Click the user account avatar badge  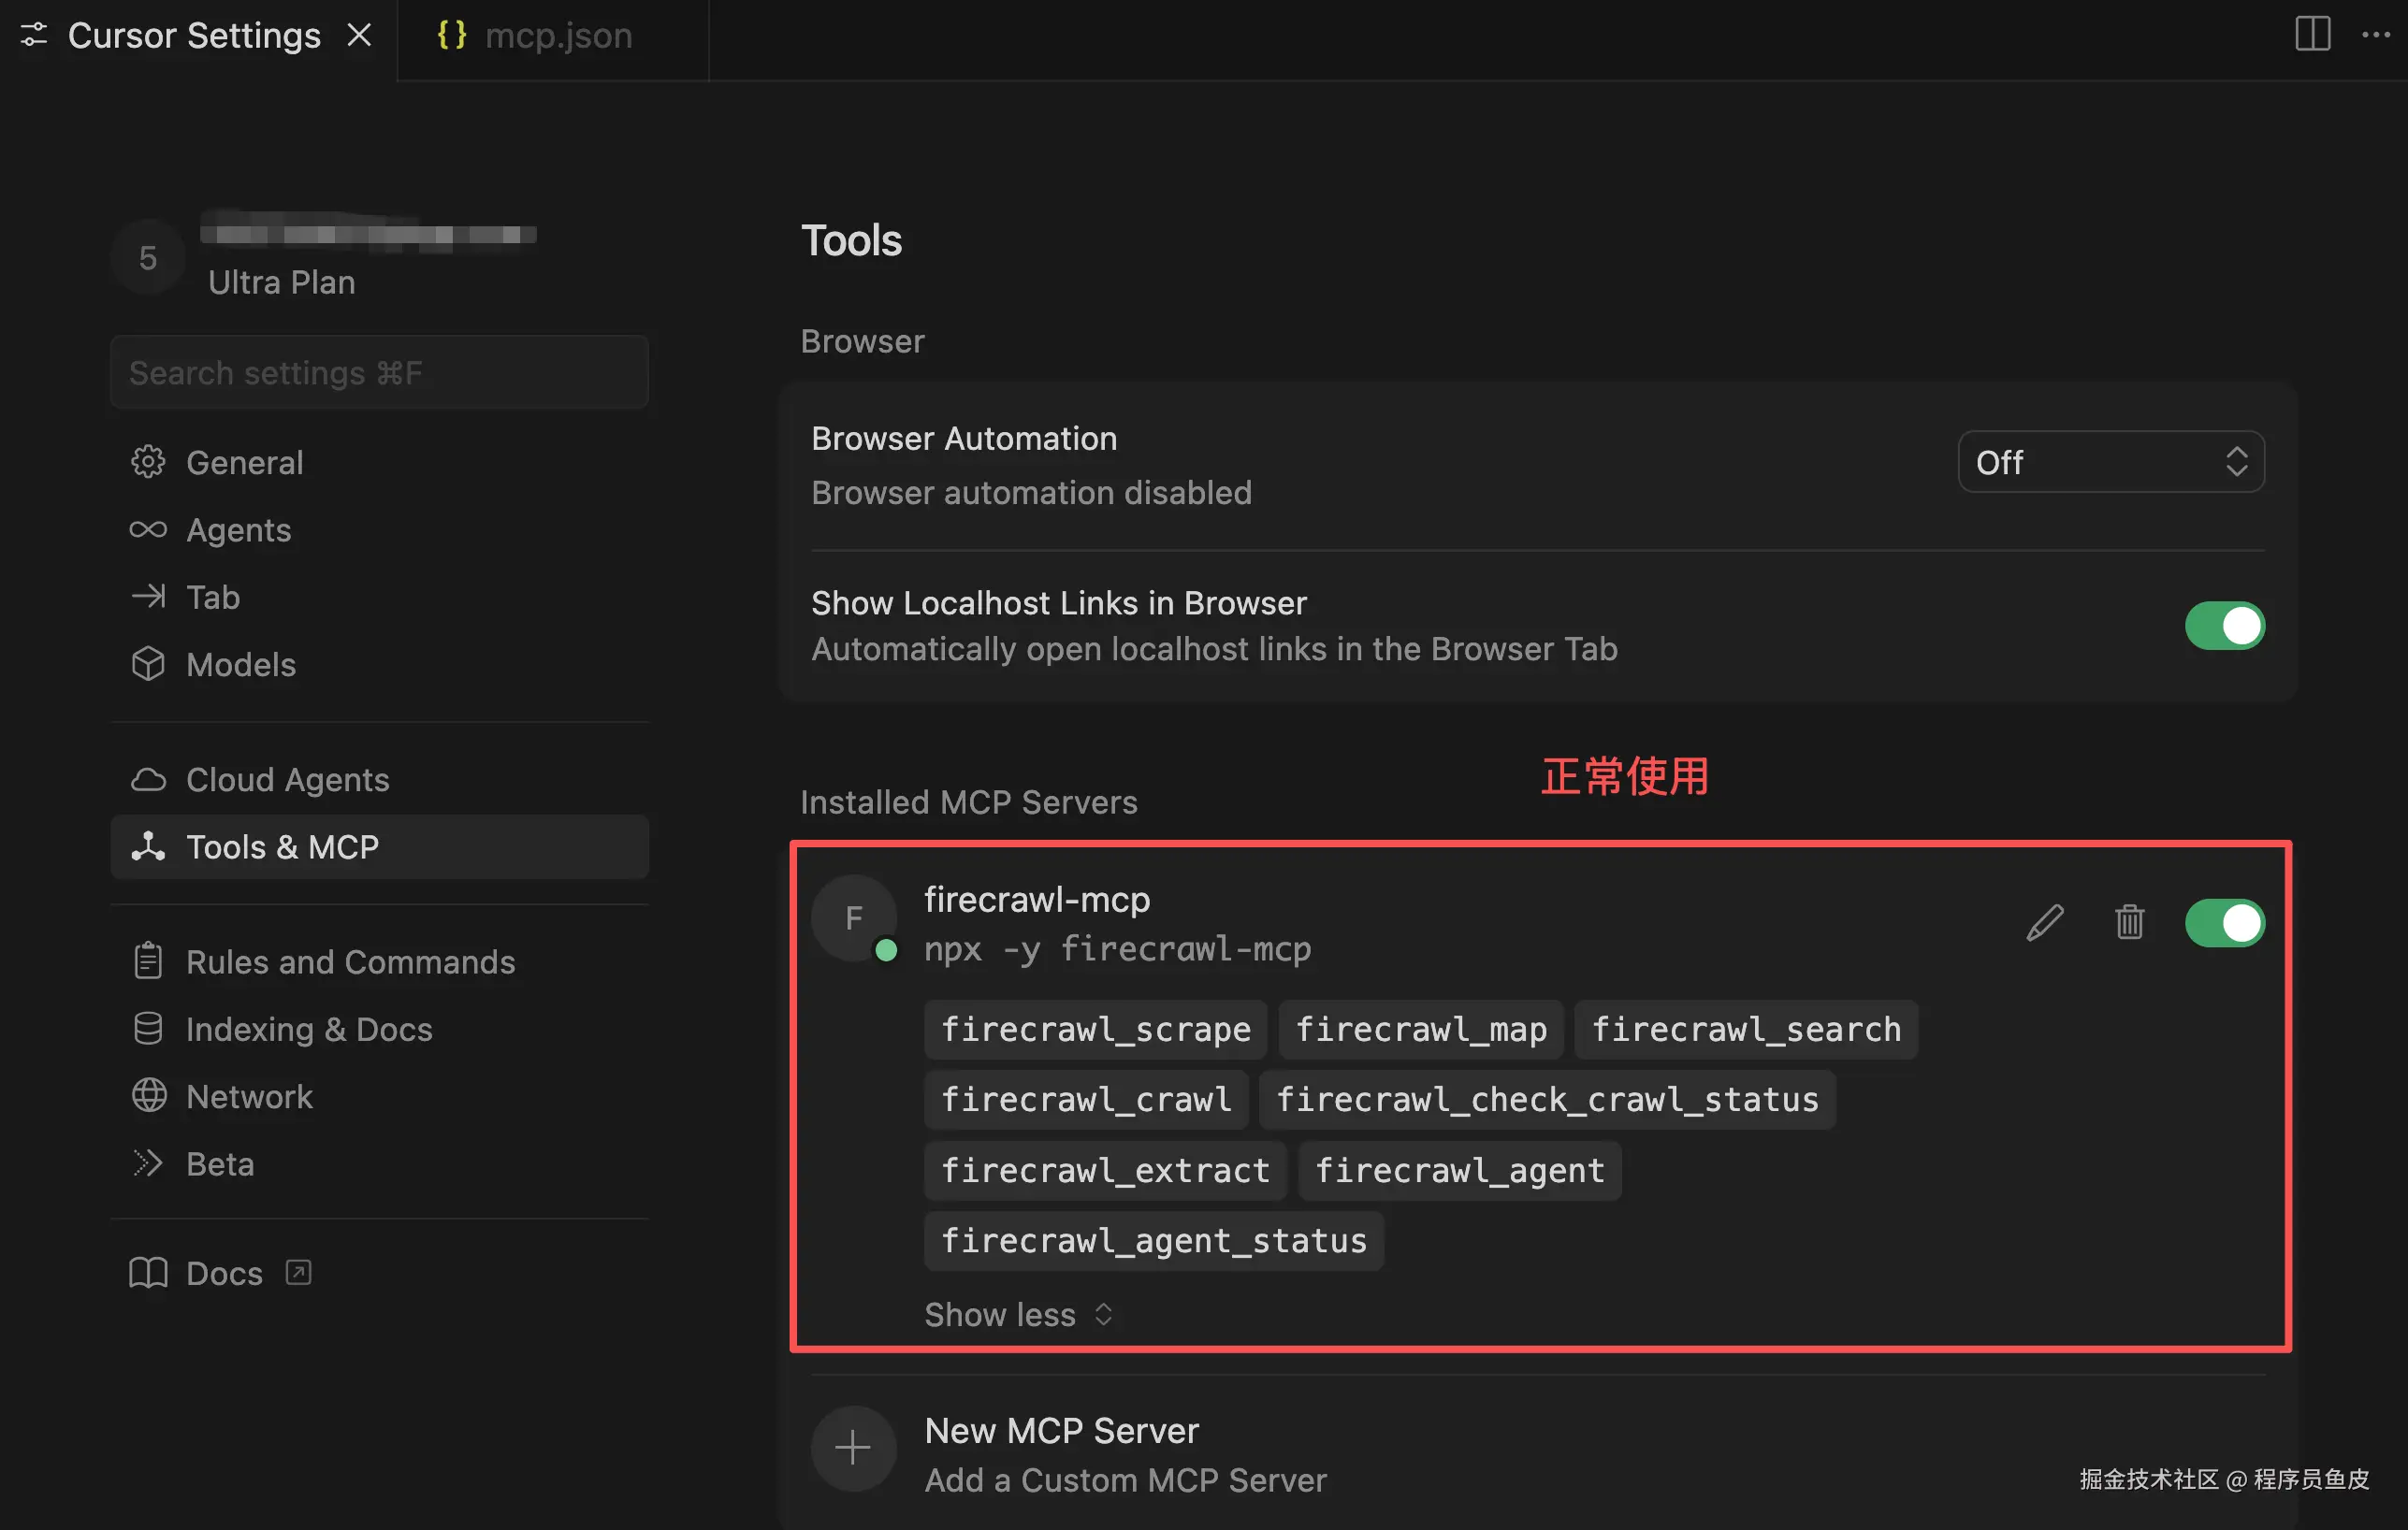click(x=148, y=258)
